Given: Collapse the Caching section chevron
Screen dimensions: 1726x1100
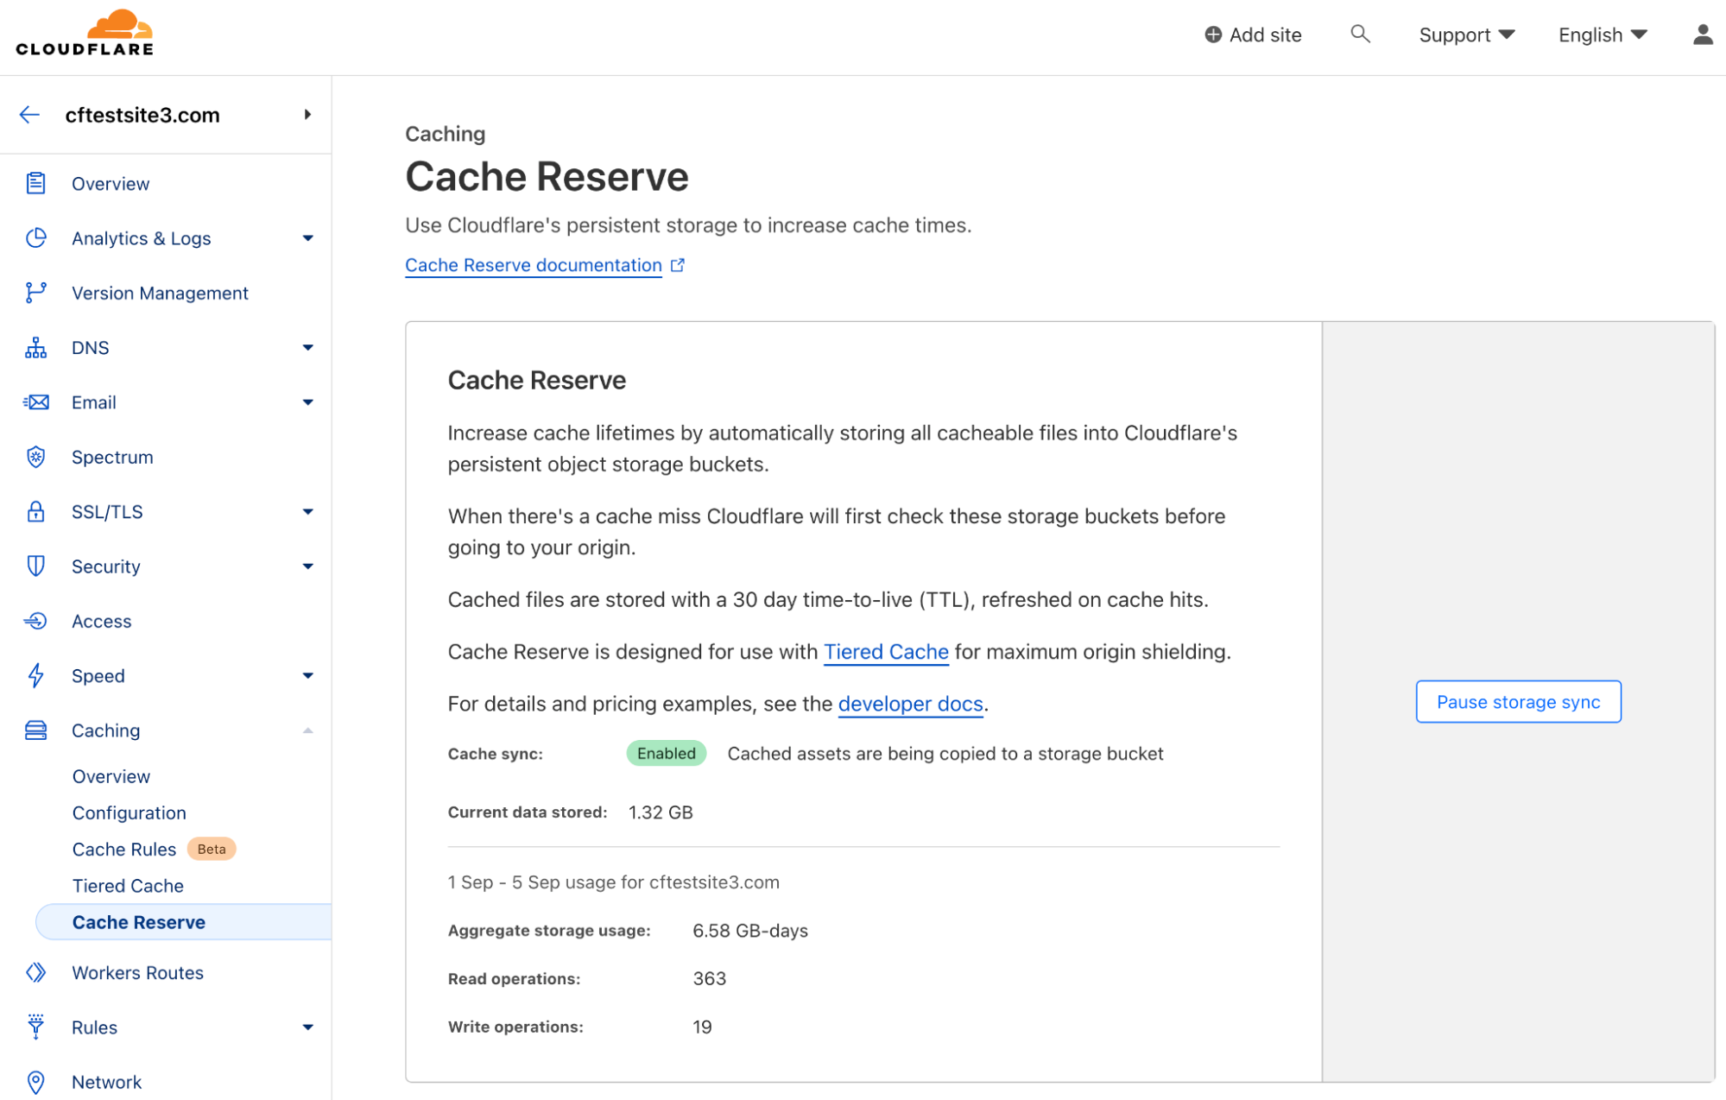Looking at the screenshot, I should tap(307, 730).
